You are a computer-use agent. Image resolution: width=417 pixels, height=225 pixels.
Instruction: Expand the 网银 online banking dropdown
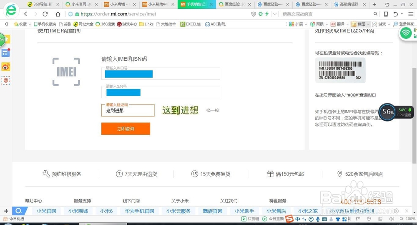[x=327, y=24]
